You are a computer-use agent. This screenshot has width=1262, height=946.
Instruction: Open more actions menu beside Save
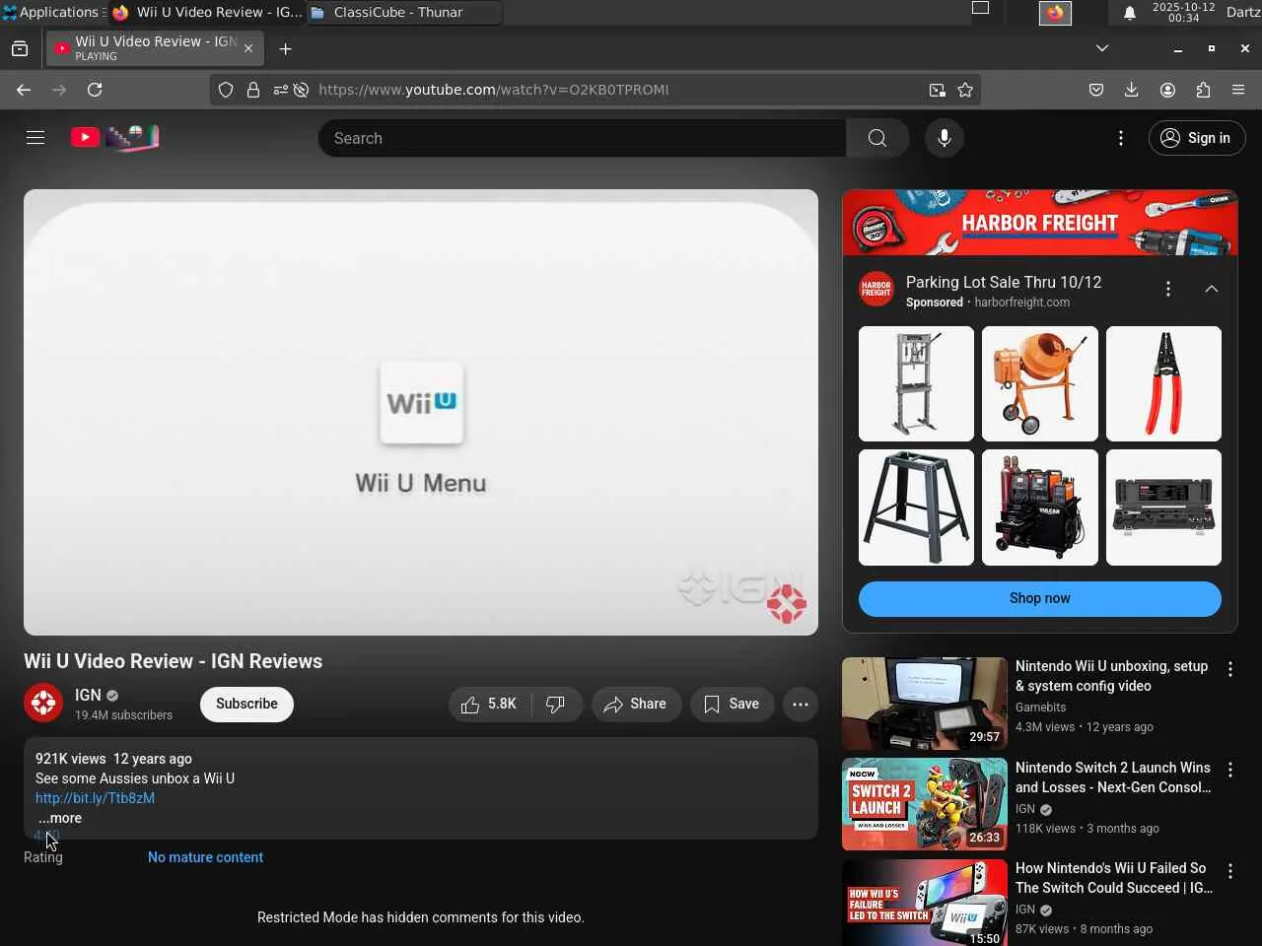click(801, 704)
